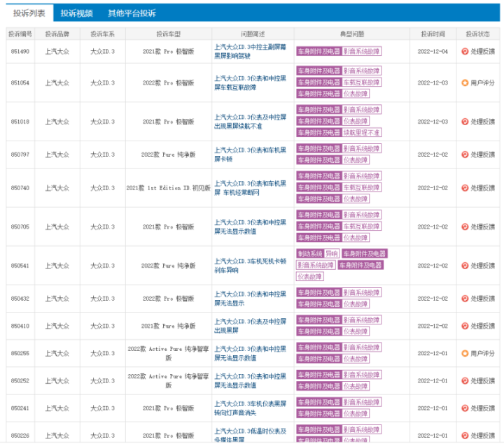Click the 处理反馈 status icon for complaint 850241
The width and height of the screenshot is (504, 444).
click(465, 408)
